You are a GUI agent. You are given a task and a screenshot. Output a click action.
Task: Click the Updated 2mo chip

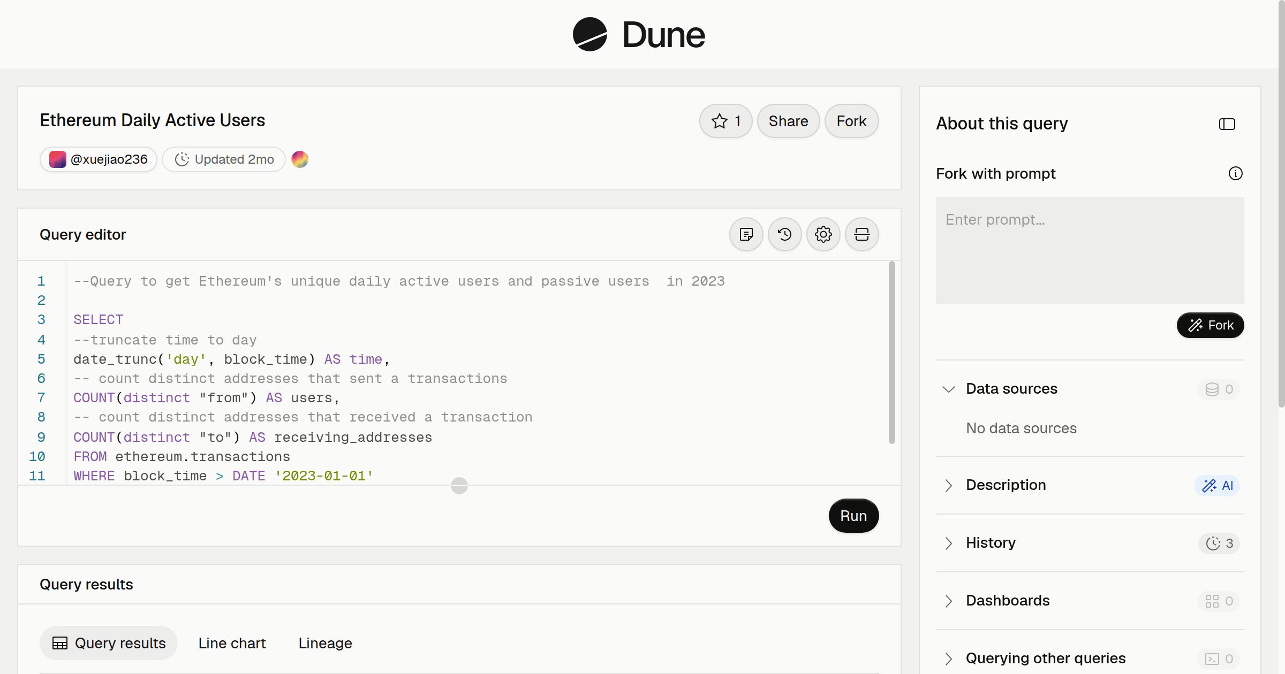point(224,159)
